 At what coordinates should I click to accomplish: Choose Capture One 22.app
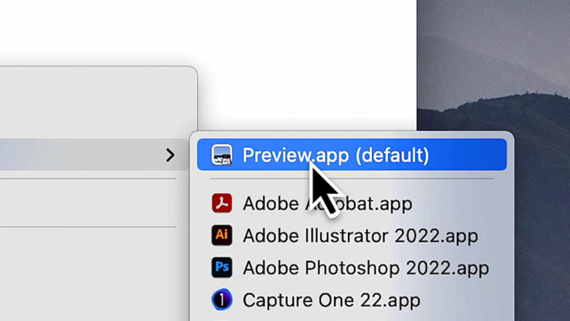(352, 300)
